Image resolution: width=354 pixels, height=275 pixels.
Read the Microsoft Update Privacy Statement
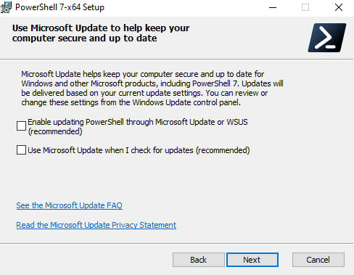(x=96, y=225)
